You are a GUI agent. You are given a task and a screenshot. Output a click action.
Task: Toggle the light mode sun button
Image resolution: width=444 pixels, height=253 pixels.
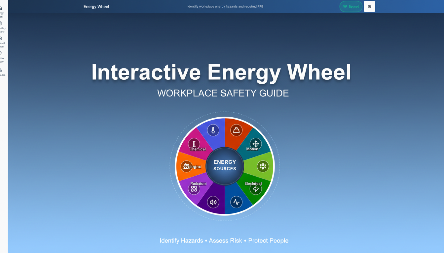point(369,7)
